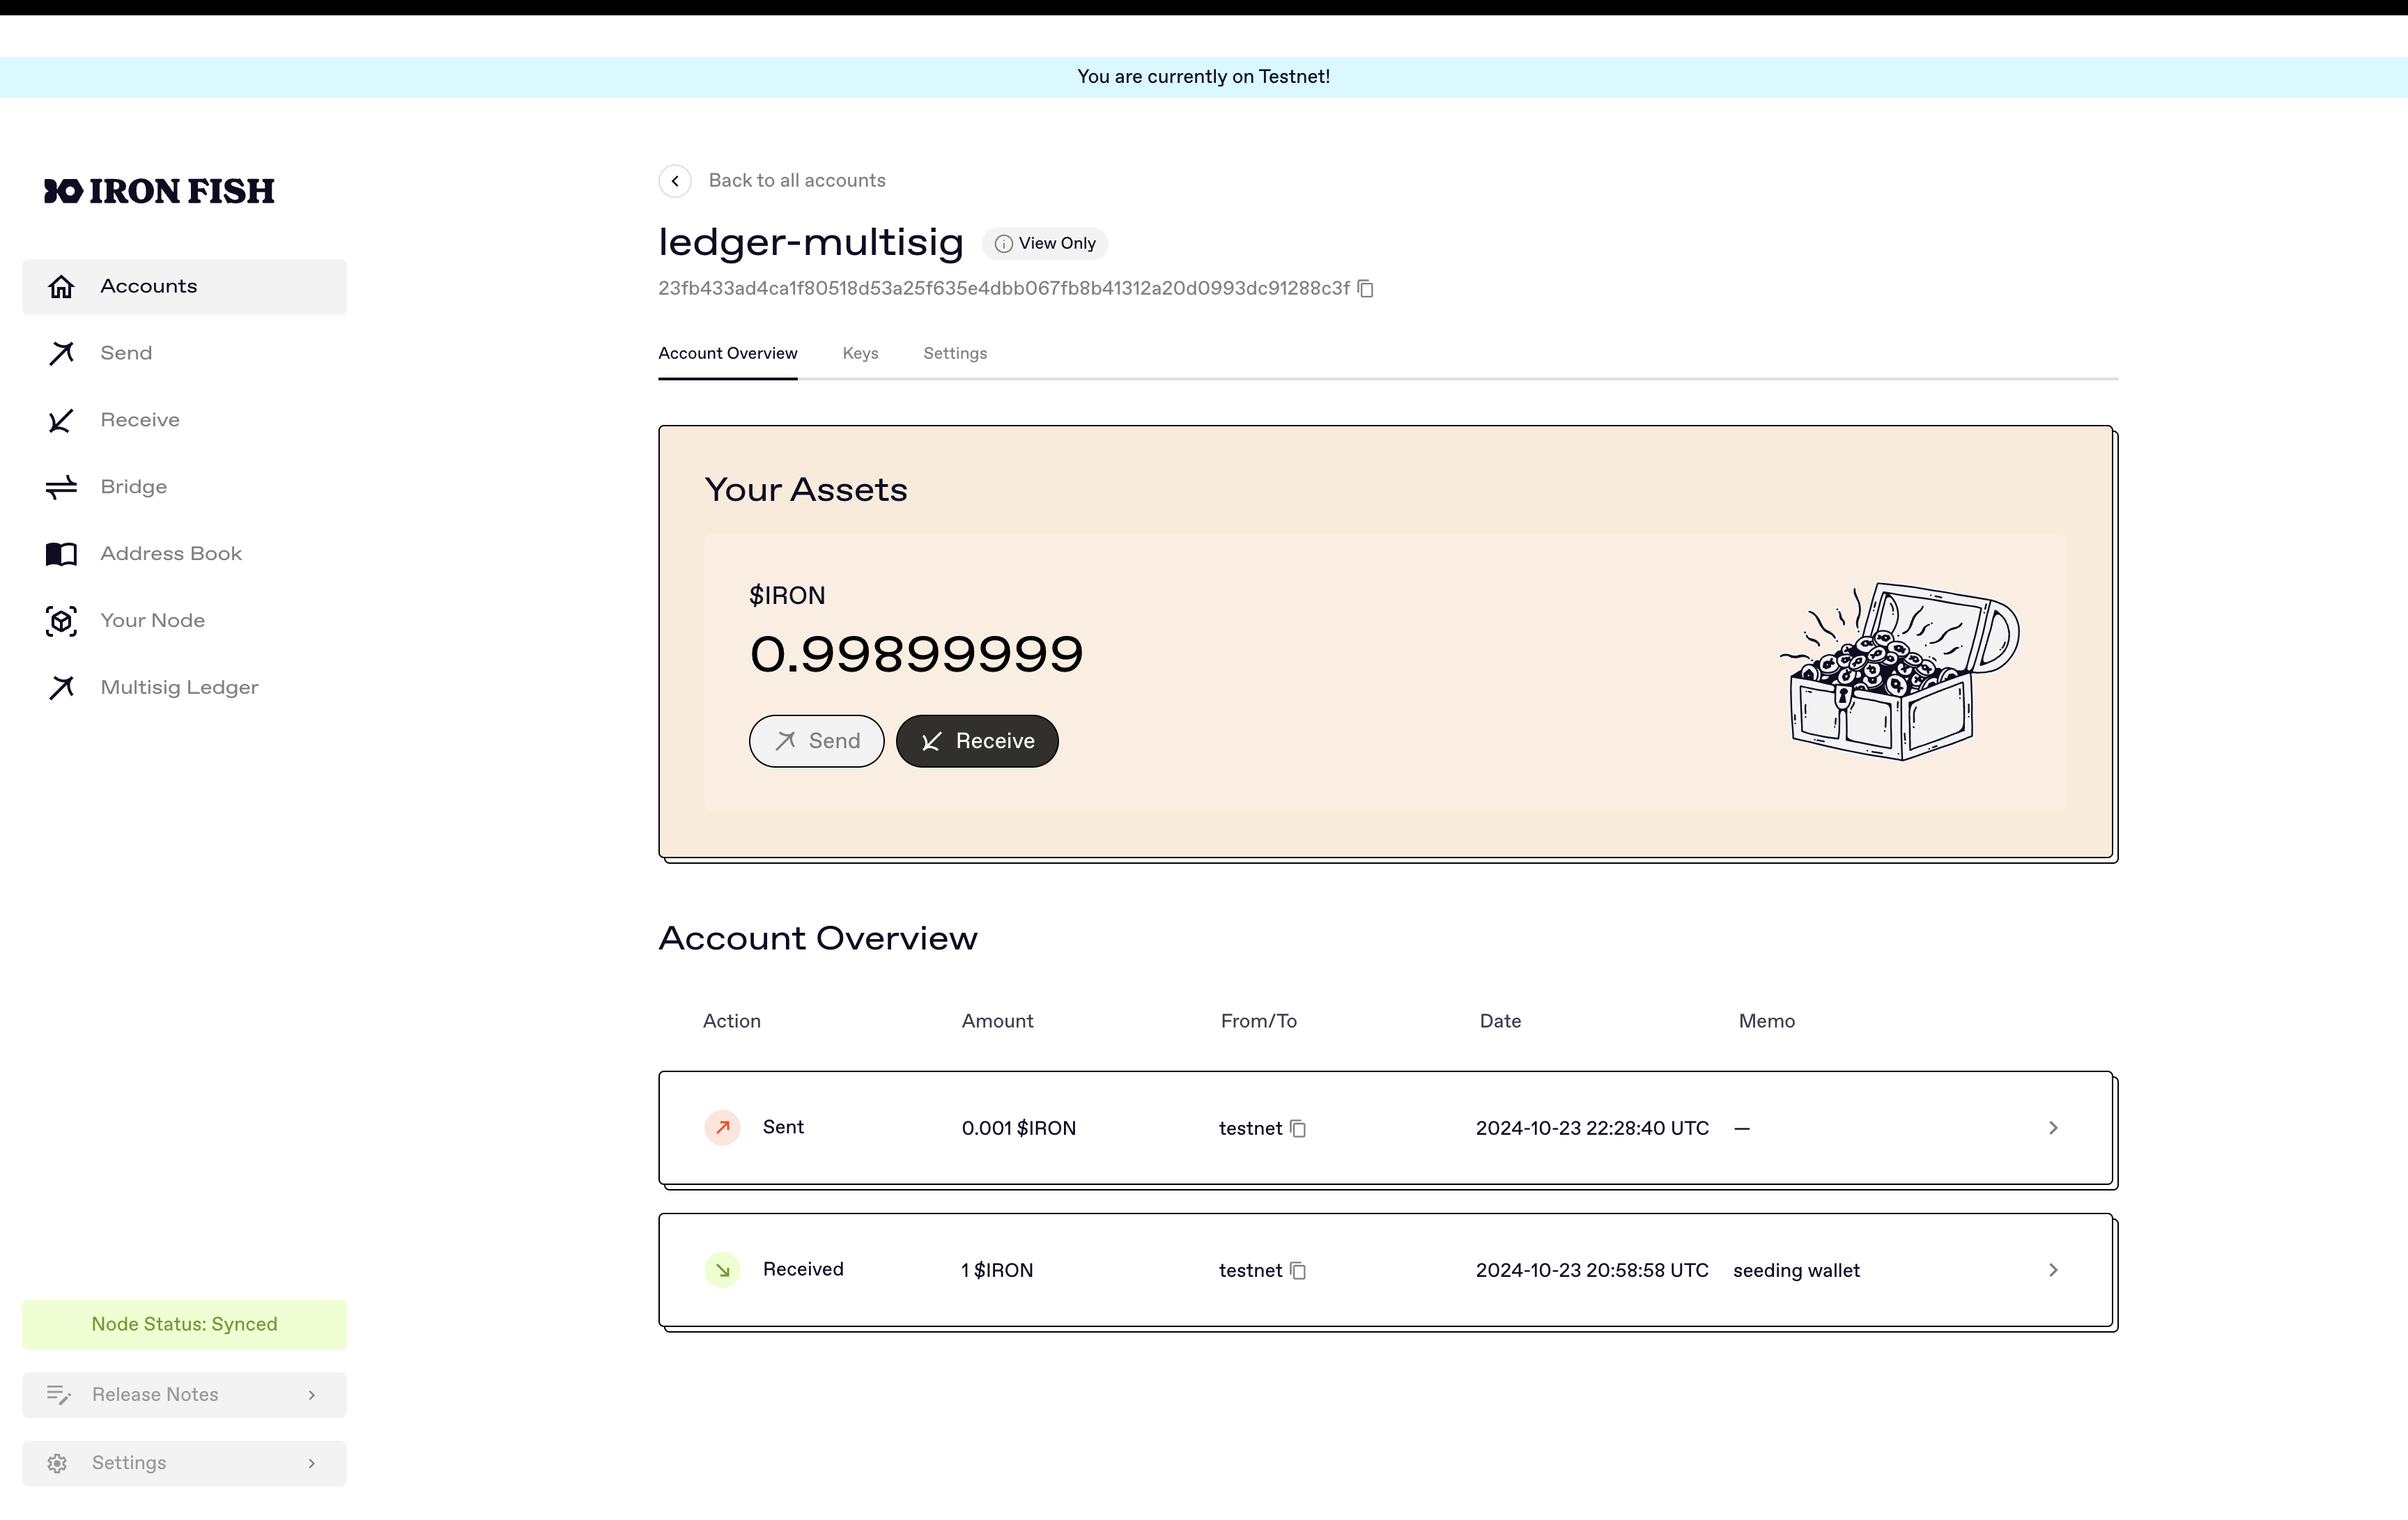Expand the Sent transaction details chevron
Viewport: 2408px width, 1520px height.
tap(2053, 1128)
